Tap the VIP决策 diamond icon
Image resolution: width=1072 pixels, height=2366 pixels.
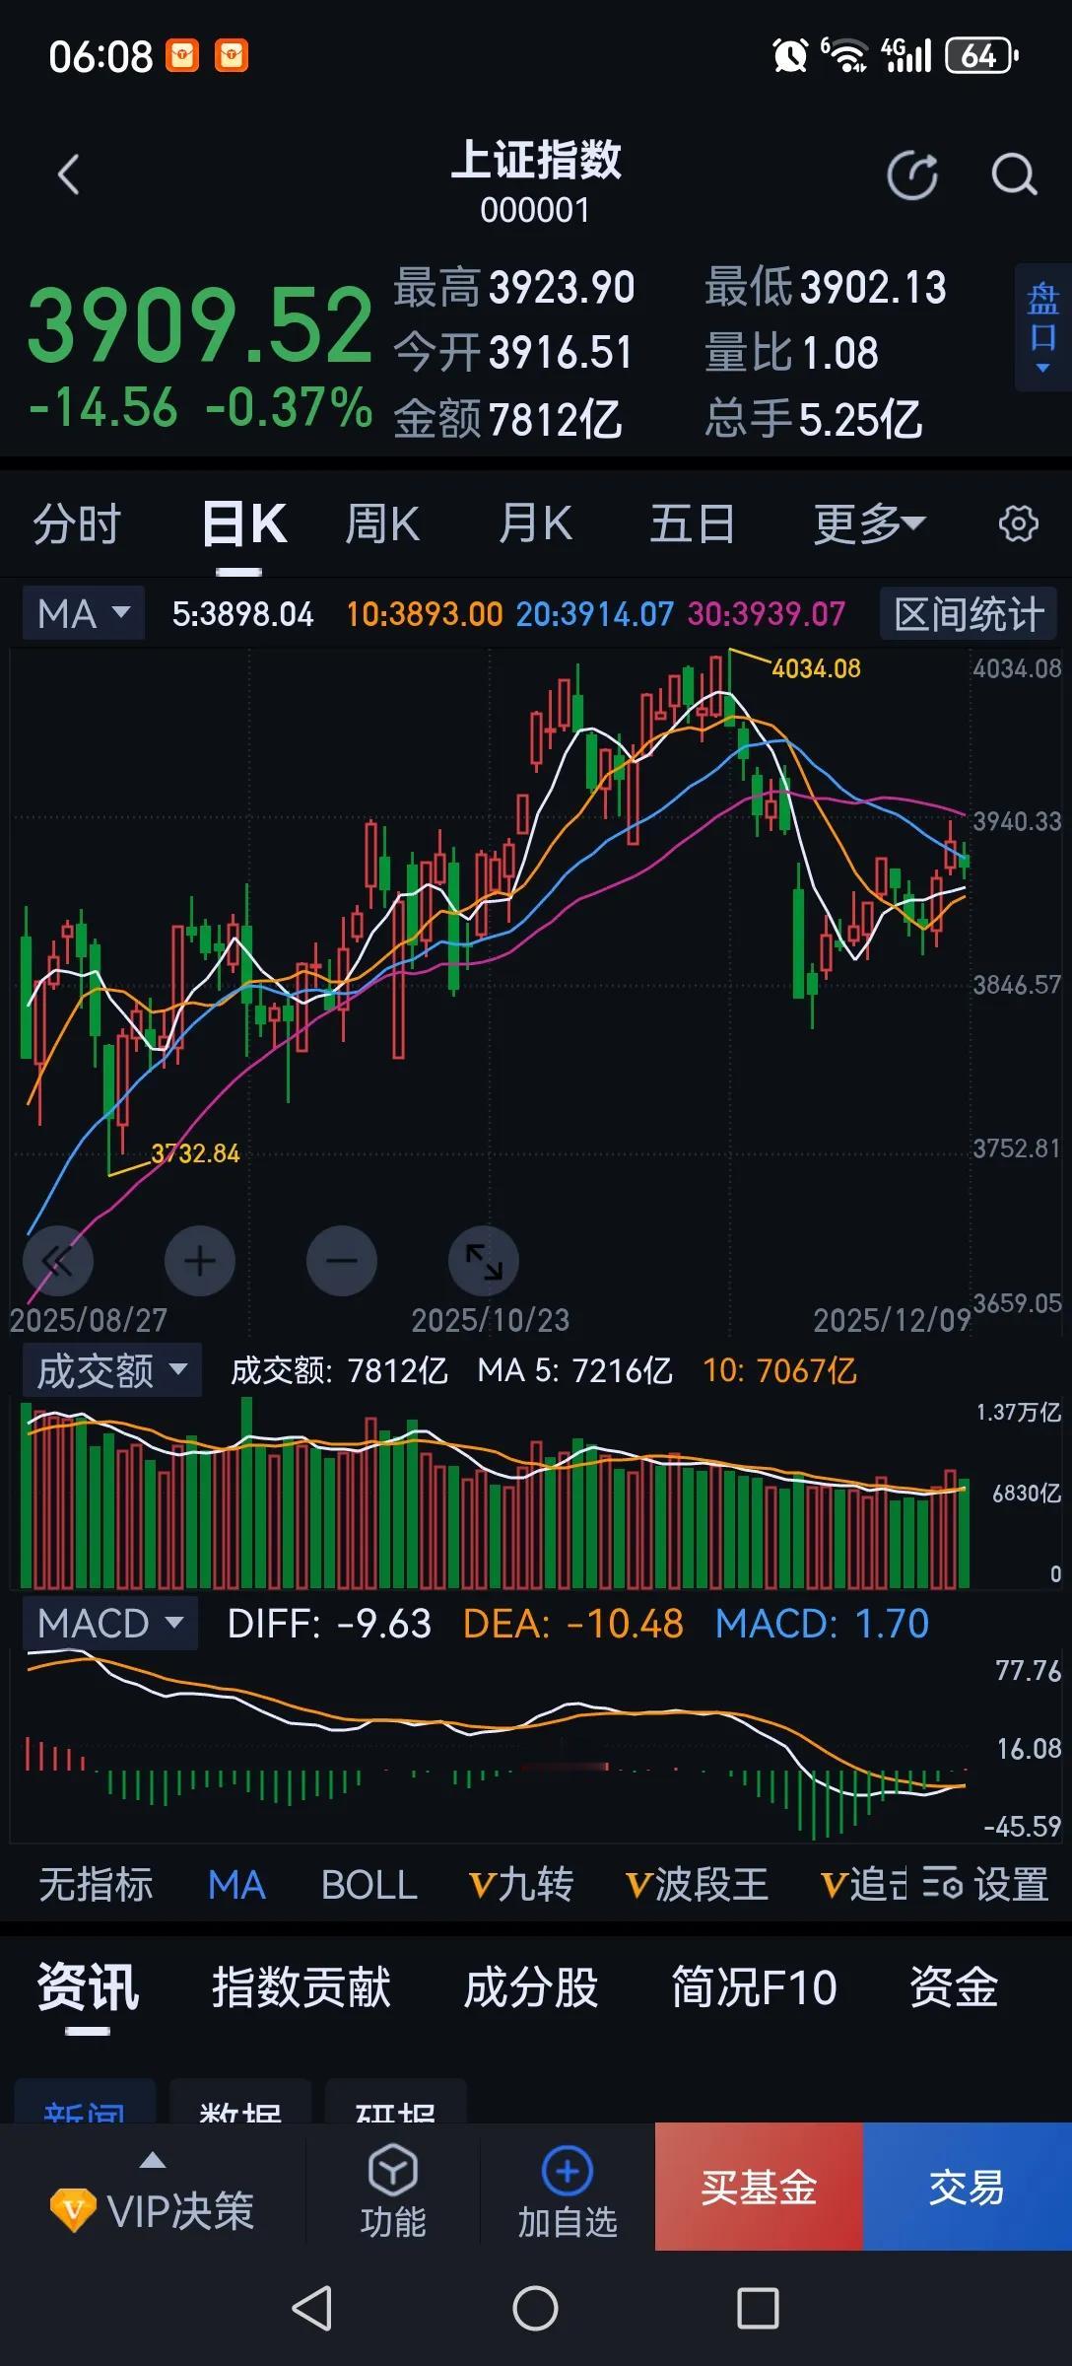tap(73, 2210)
